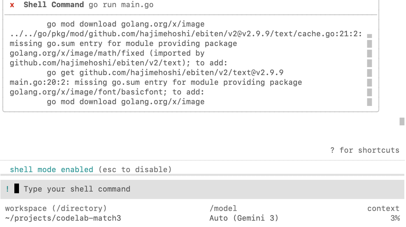Click the red x error icon

click(x=12, y=5)
